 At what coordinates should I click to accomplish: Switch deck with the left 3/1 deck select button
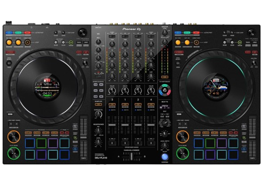click(9, 63)
